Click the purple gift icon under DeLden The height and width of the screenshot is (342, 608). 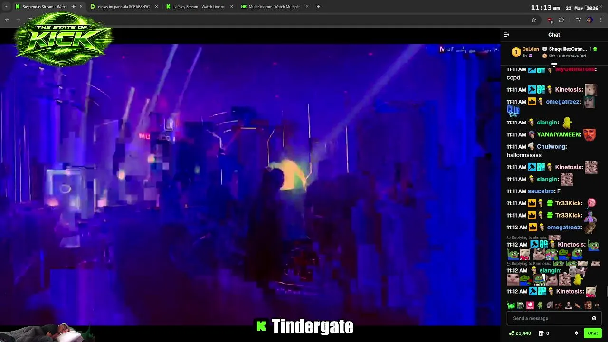pos(531,56)
